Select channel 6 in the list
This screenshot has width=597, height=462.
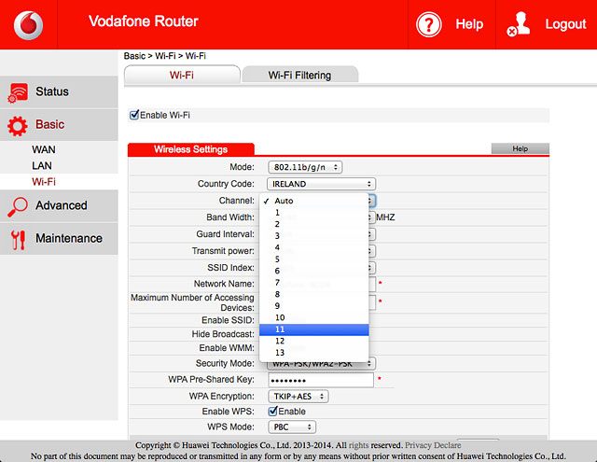click(314, 271)
